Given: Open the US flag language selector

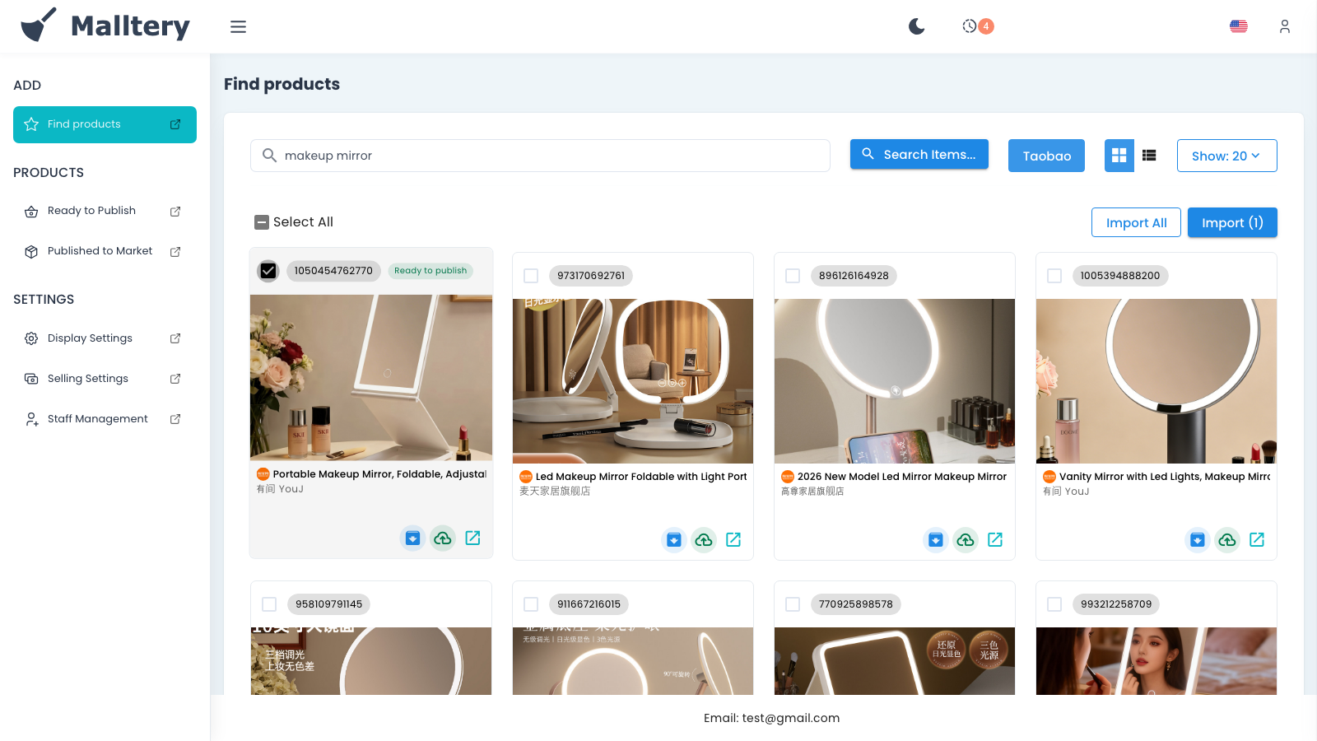Looking at the screenshot, I should [x=1238, y=26].
